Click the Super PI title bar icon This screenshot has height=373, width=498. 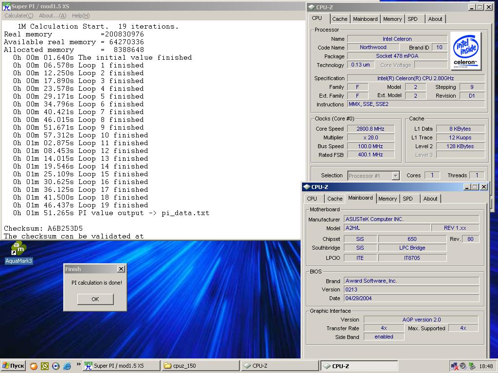[6, 6]
